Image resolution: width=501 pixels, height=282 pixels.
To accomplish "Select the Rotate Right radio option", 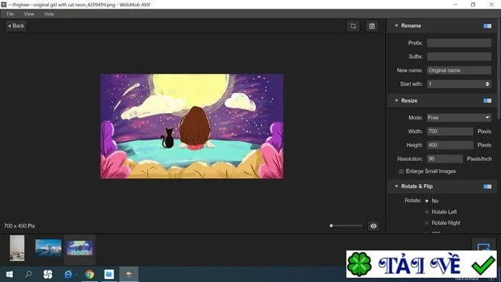I will click(427, 223).
